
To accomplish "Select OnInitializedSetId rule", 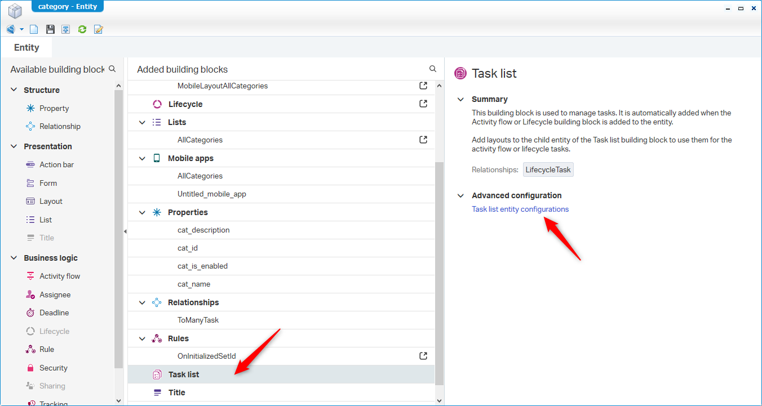I will (x=281, y=356).
